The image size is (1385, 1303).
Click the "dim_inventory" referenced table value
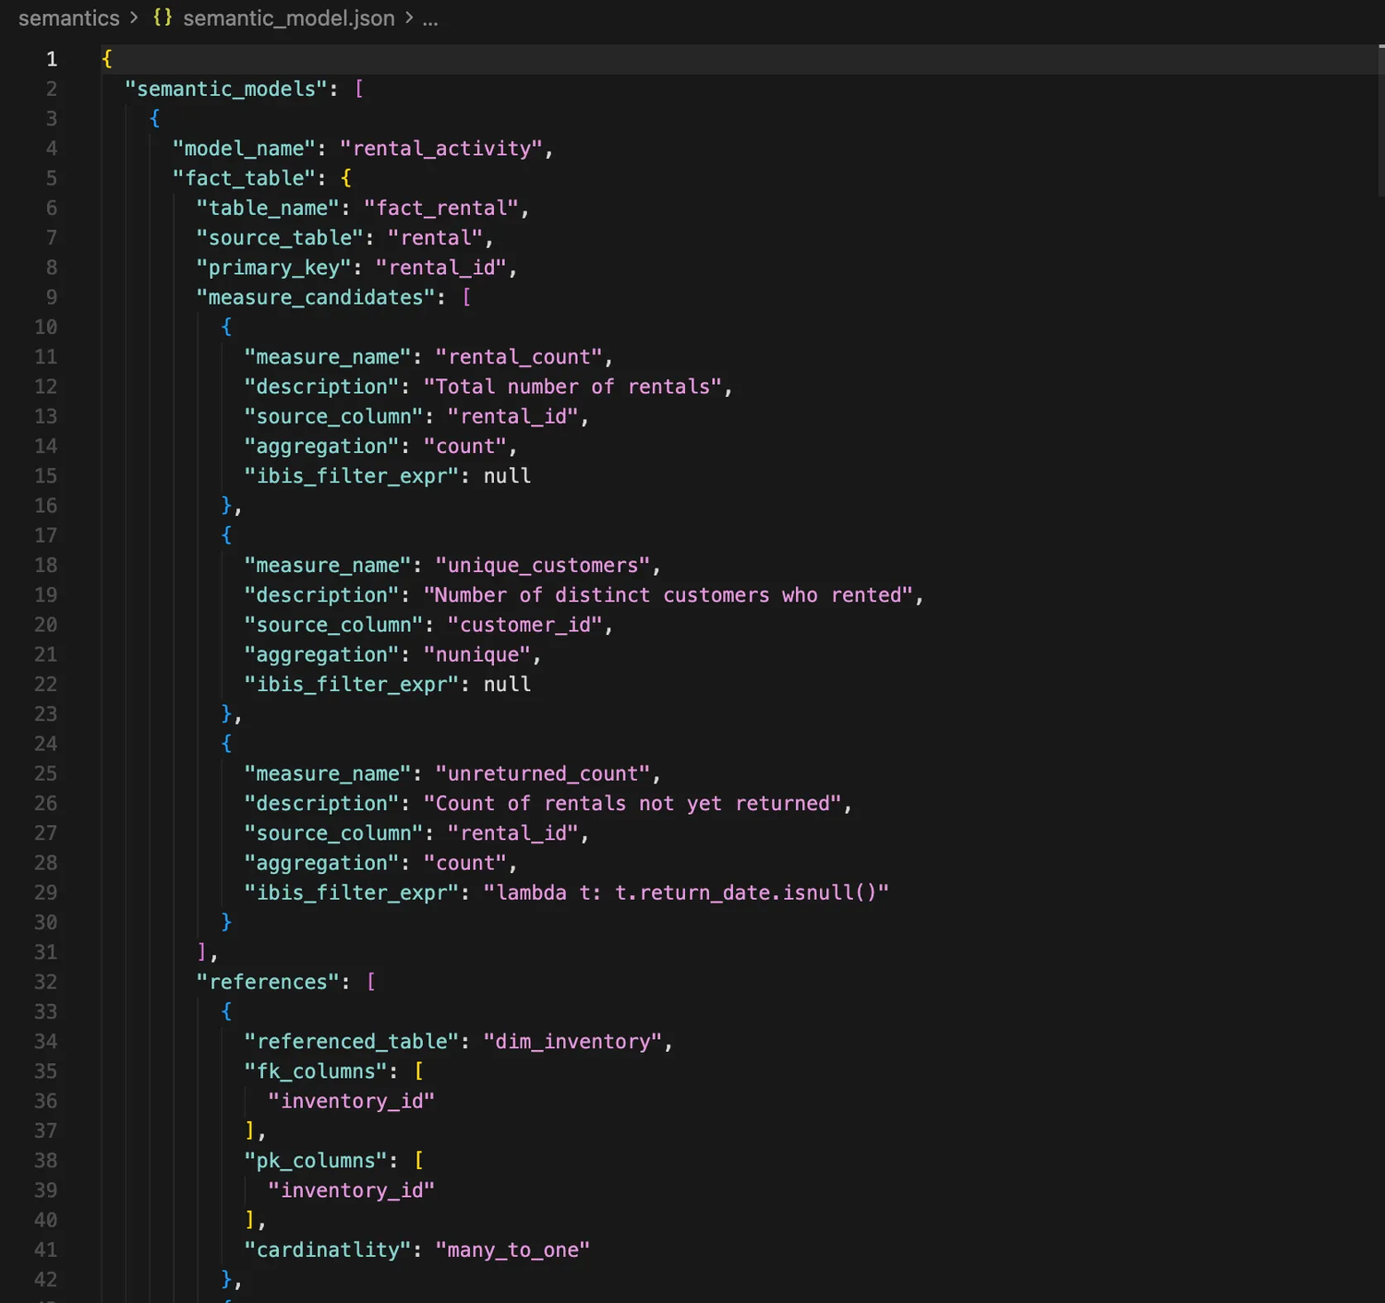[x=572, y=1041]
